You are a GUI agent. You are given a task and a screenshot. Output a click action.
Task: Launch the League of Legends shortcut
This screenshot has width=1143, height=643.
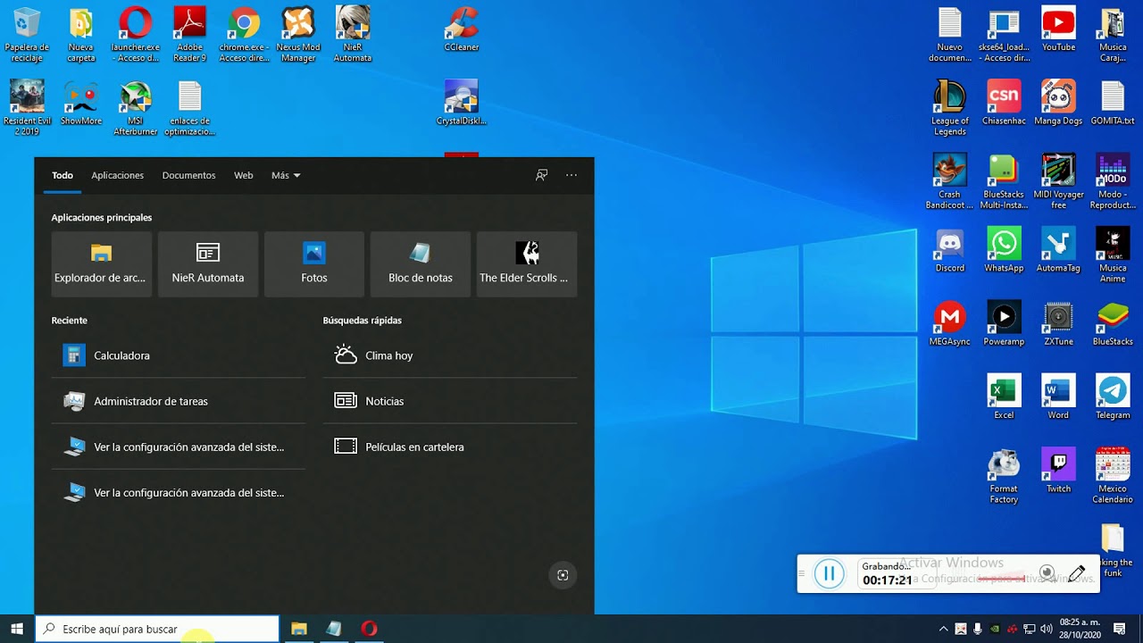point(950,108)
